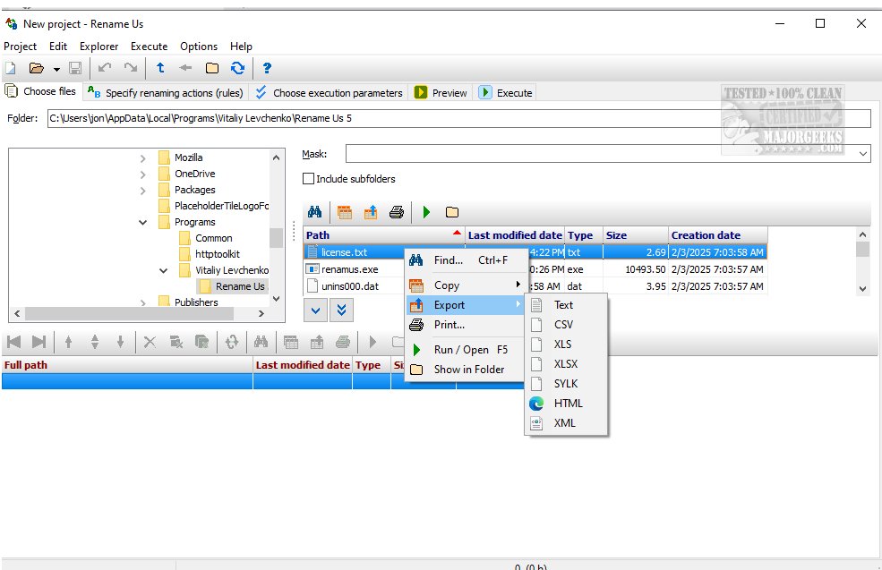This screenshot has height=570, width=882.
Task: Click the Show in Folder icon above file list
Action: tap(452, 212)
